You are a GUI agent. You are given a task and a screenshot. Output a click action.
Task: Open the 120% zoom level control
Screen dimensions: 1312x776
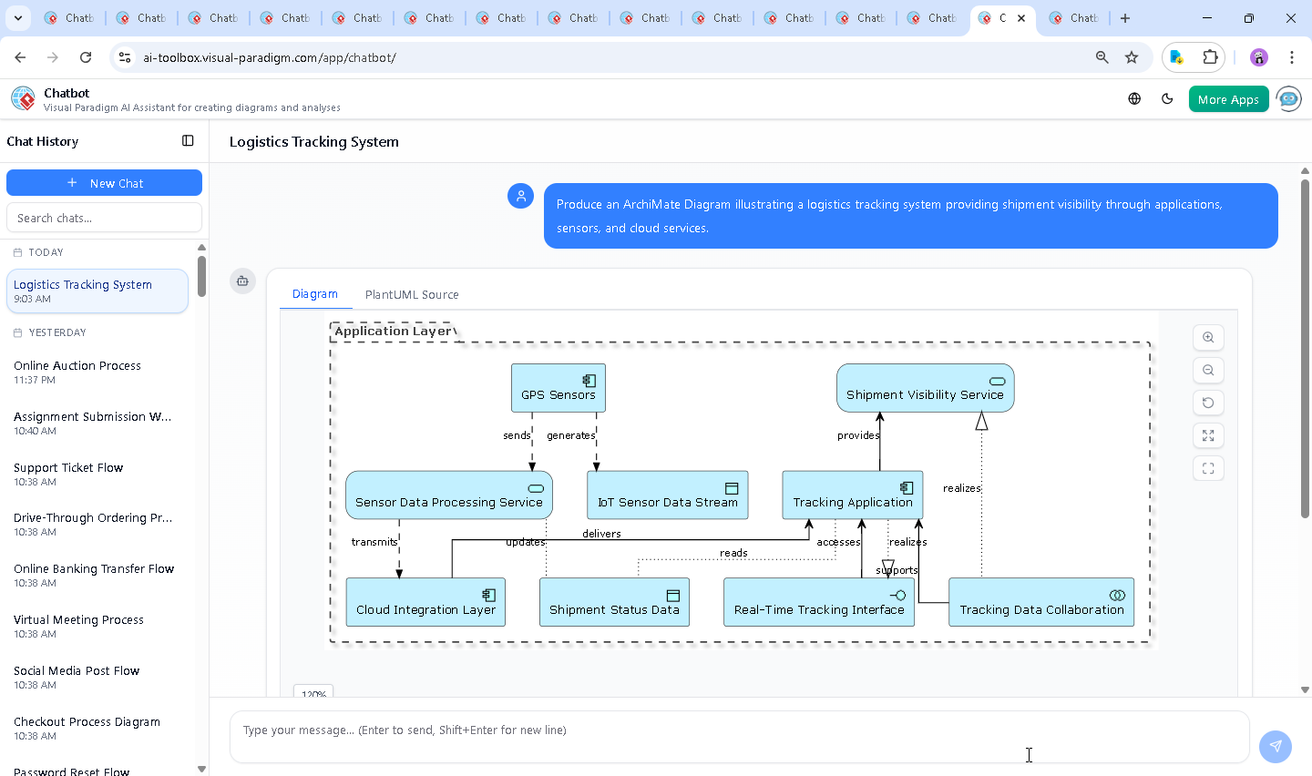[313, 693]
